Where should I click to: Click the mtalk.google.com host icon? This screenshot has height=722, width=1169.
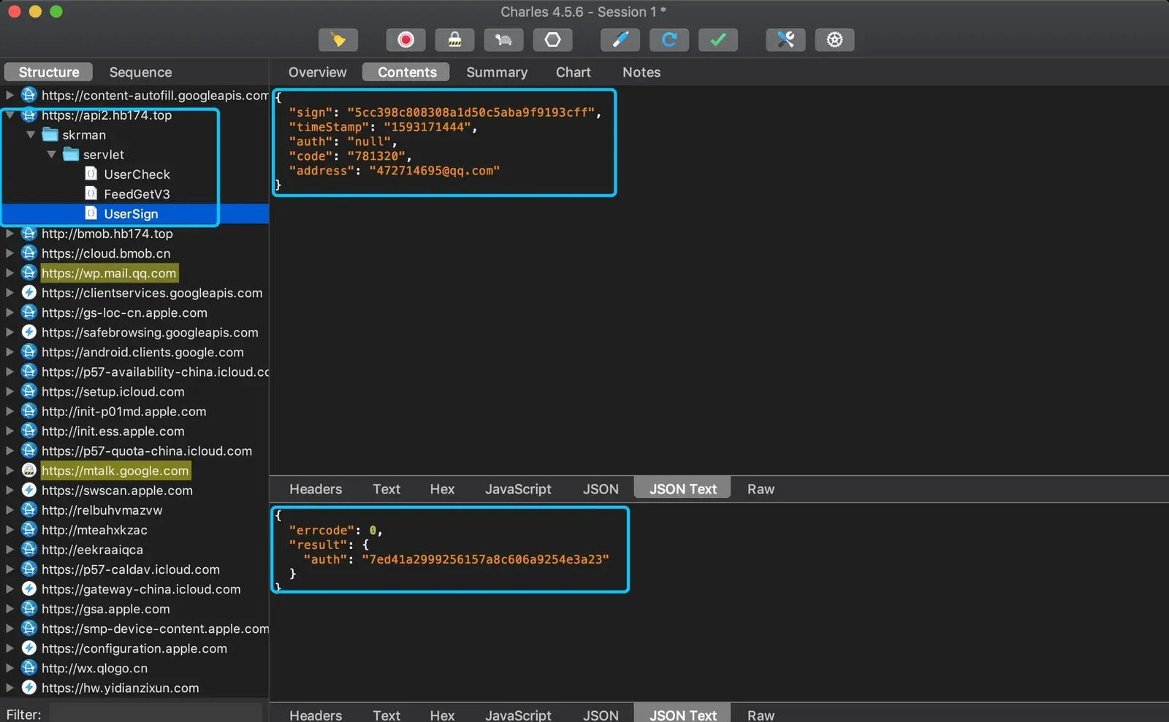(x=28, y=470)
